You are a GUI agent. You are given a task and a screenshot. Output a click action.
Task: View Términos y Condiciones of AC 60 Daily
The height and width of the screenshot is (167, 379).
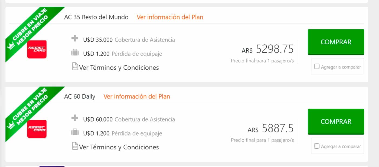[119, 147]
